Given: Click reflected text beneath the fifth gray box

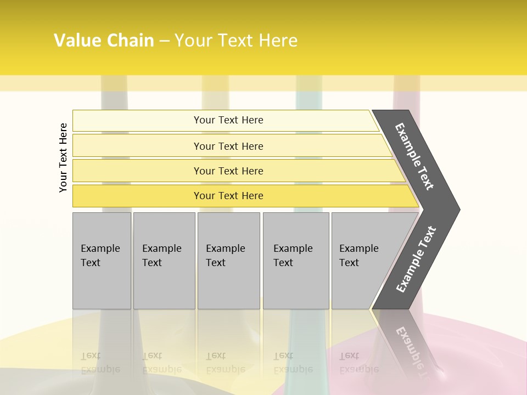Looking at the screenshot, I should pyautogui.click(x=358, y=363).
